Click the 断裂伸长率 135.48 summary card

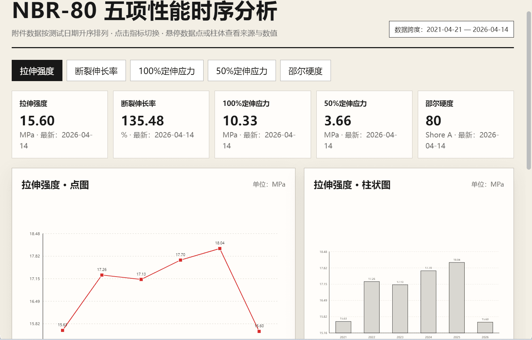coord(161,124)
